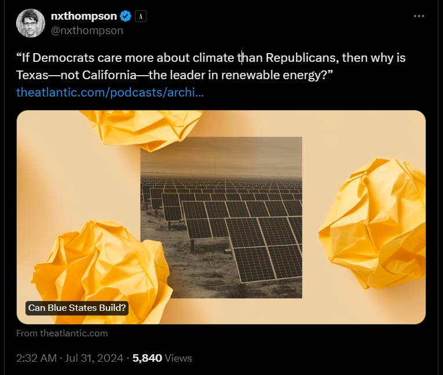Click the word "Texas" in the tweet
Viewport: 443px width, 375px height.
click(32, 76)
